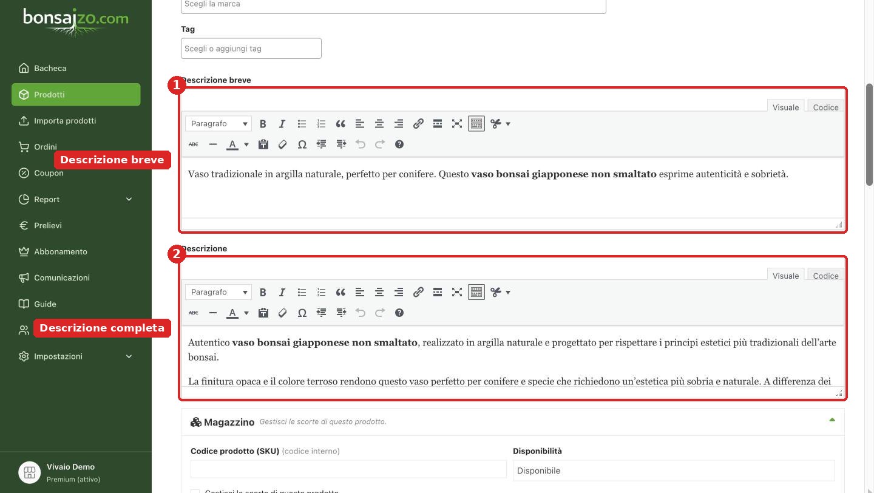874x493 pixels.
Task: Clear formatting in Descrizione editor
Action: 282,313
